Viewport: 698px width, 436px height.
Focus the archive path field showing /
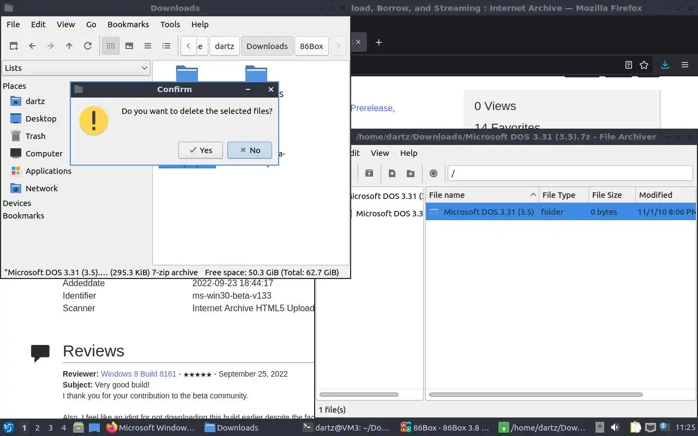570,173
